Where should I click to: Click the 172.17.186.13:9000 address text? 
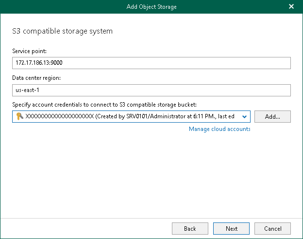coord(39,63)
